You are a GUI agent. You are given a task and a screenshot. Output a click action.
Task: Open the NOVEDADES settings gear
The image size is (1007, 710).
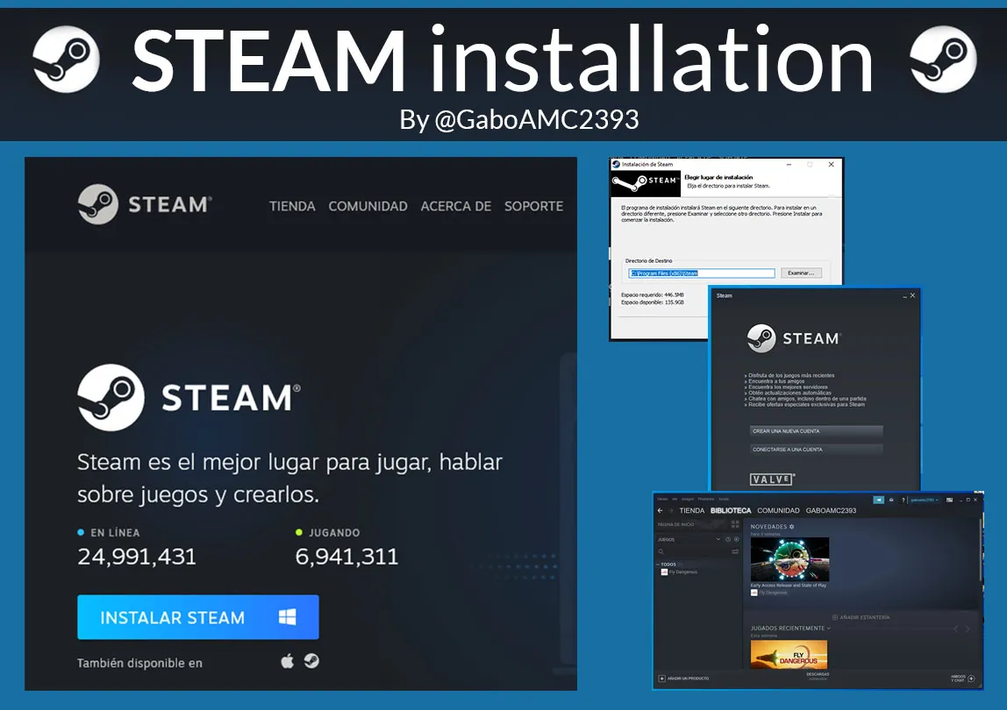pyautogui.click(x=791, y=527)
